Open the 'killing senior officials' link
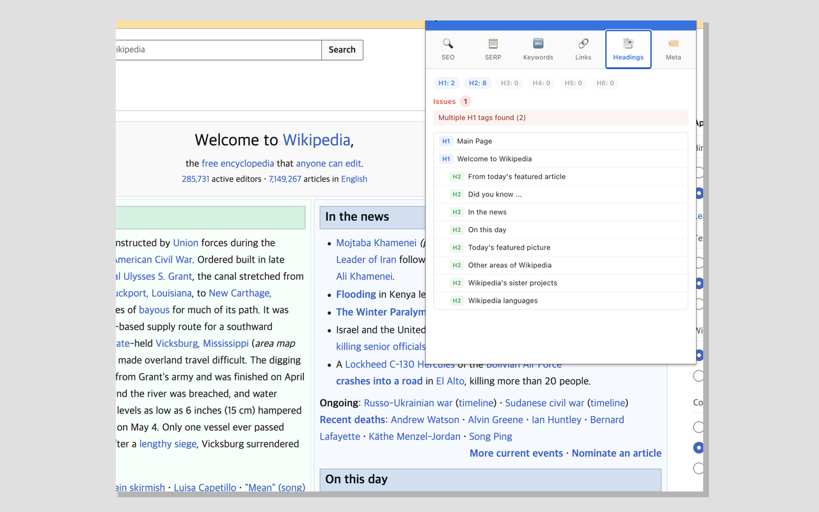The image size is (819, 512). point(381,347)
